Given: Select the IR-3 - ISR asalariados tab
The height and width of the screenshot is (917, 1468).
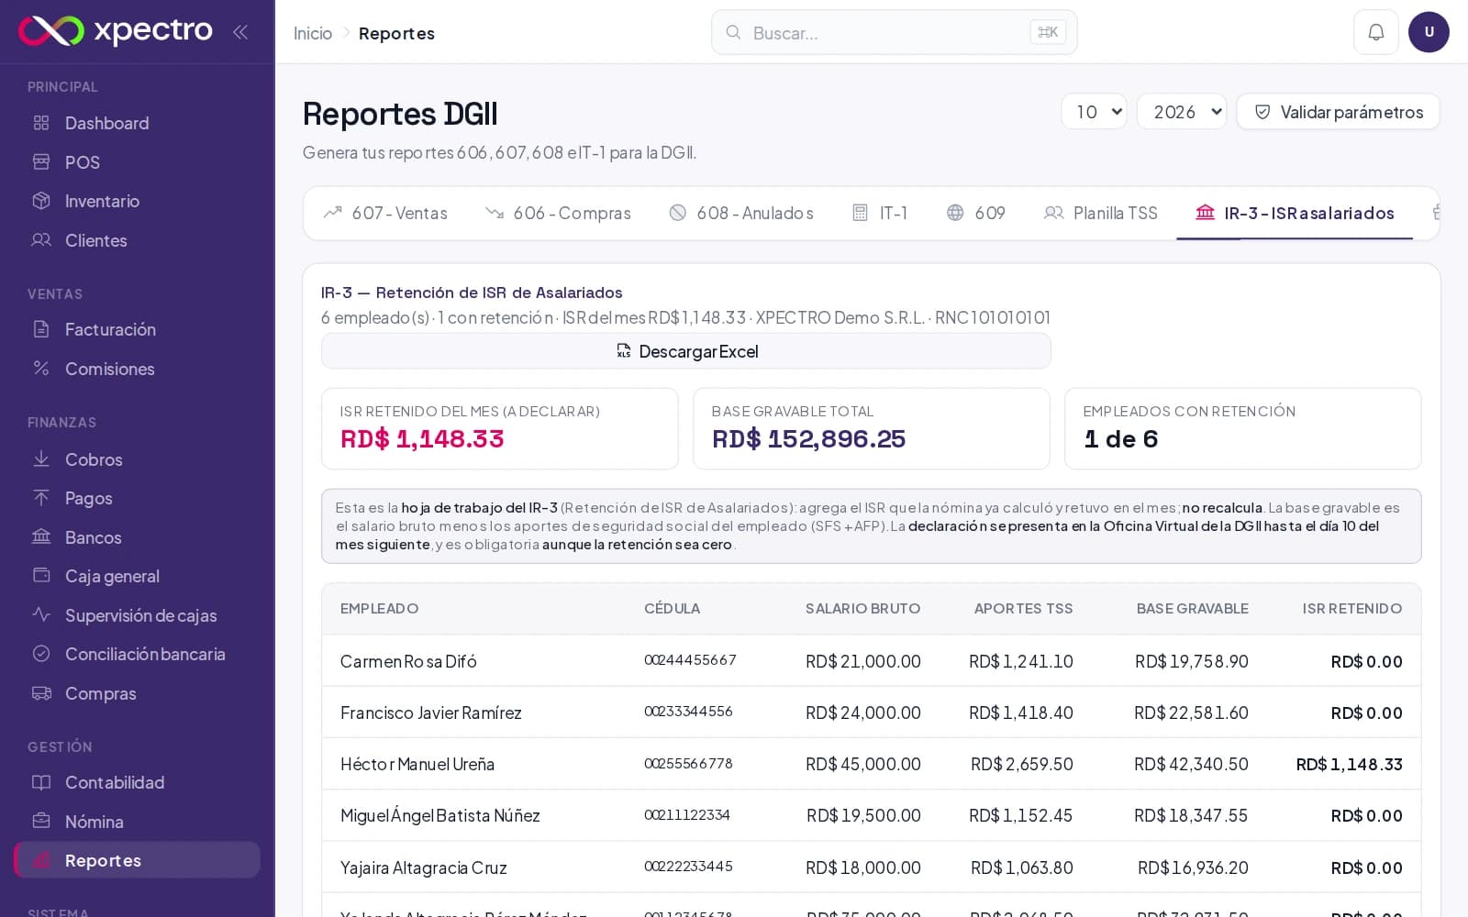Looking at the screenshot, I should pyautogui.click(x=1295, y=213).
